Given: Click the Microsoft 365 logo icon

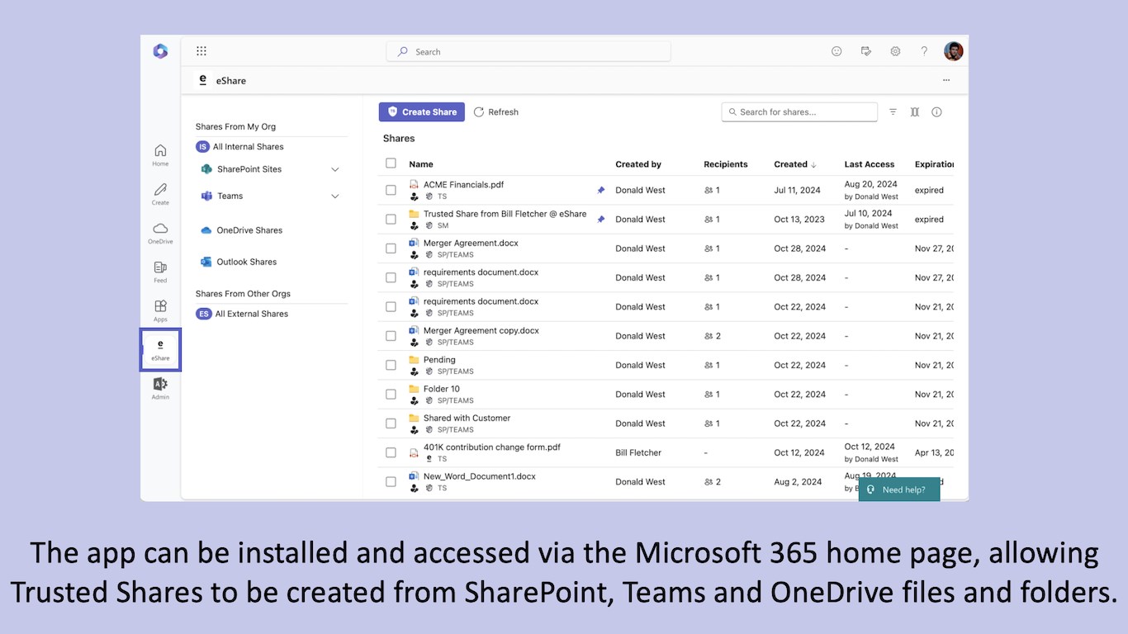Looking at the screenshot, I should [x=160, y=51].
